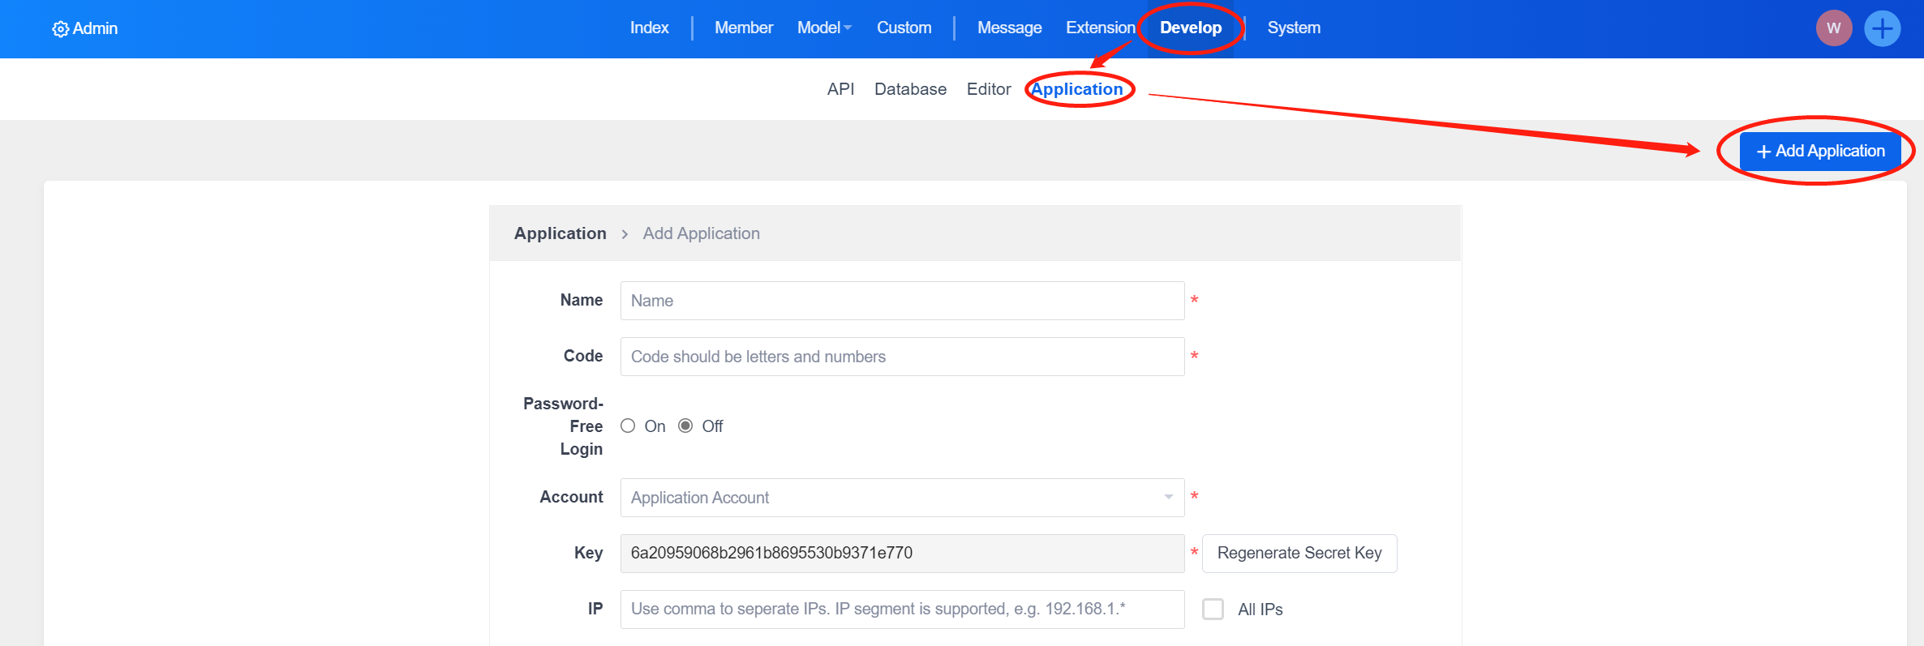The height and width of the screenshot is (646, 1924).
Task: Click the Account dropdown arrow
Action: 1168,498
